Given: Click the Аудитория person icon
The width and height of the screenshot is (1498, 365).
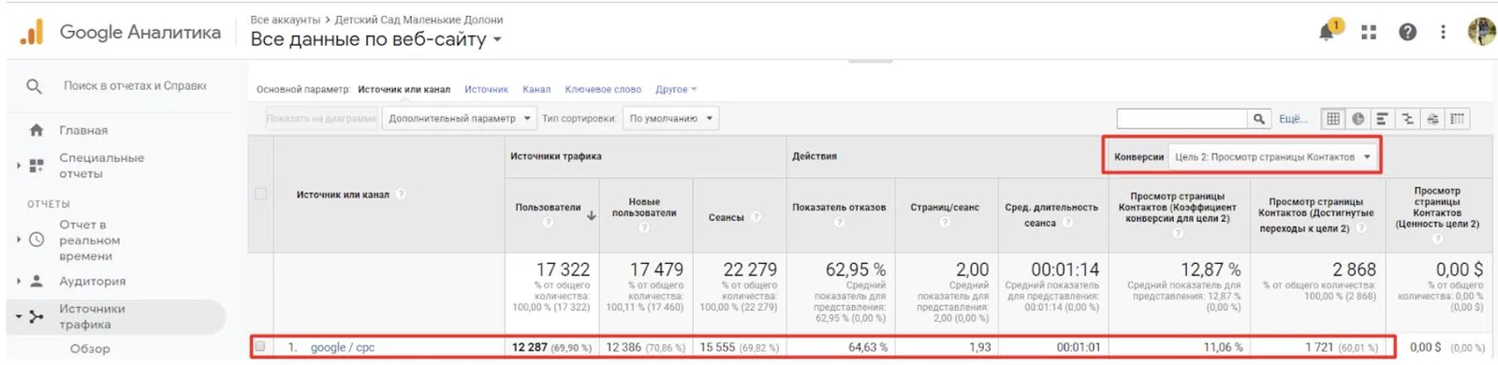Looking at the screenshot, I should pyautogui.click(x=37, y=281).
